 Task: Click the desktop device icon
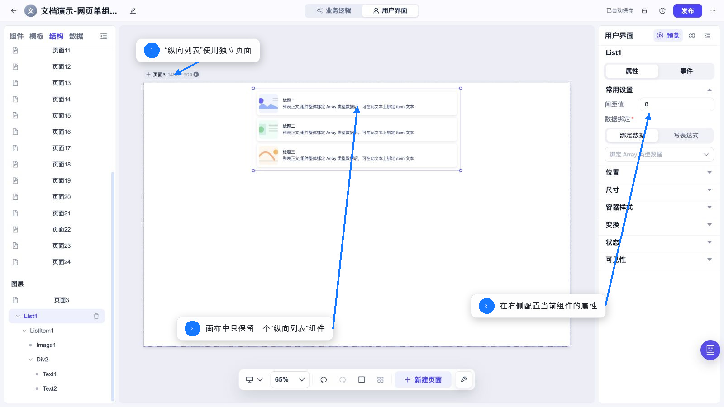pos(249,380)
